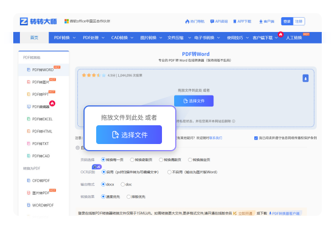Select PDF转EXCEL in the sidebar
This screenshot has width=335, height=229.
click(42, 119)
